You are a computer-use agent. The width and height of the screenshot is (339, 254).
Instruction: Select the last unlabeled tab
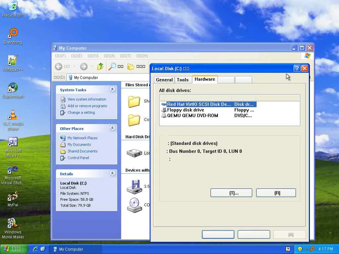tap(243, 80)
